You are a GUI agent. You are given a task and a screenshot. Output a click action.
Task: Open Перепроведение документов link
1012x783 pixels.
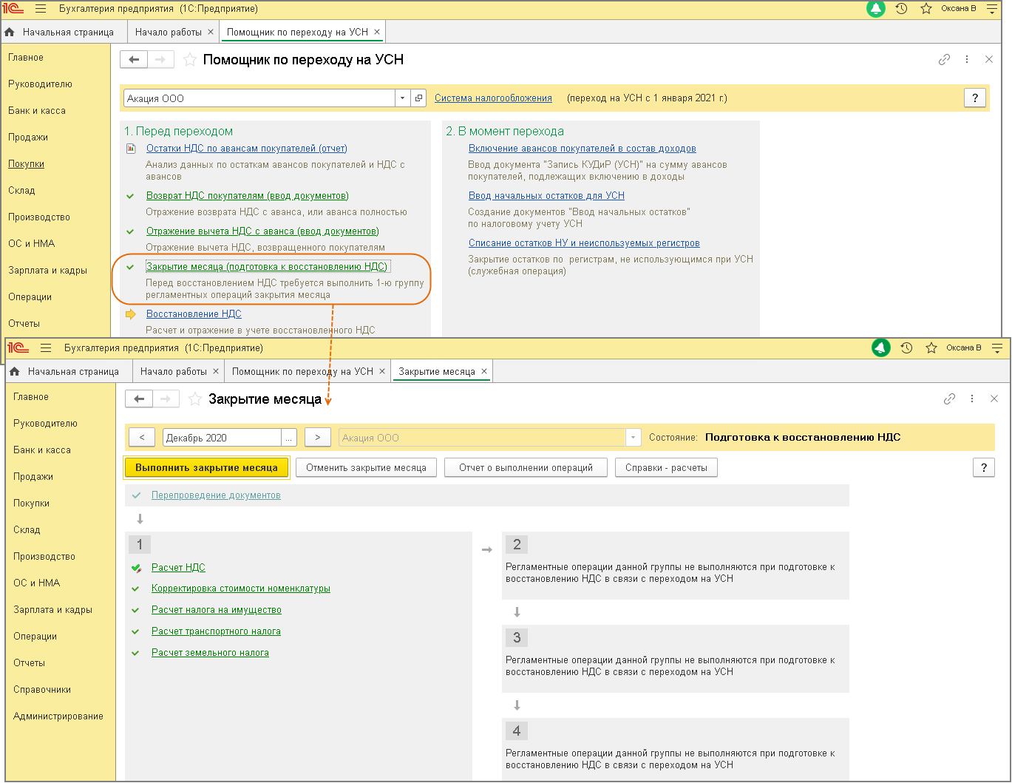216,495
